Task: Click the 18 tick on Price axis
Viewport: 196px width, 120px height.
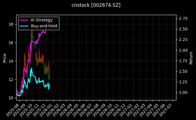Action: click(11, 24)
